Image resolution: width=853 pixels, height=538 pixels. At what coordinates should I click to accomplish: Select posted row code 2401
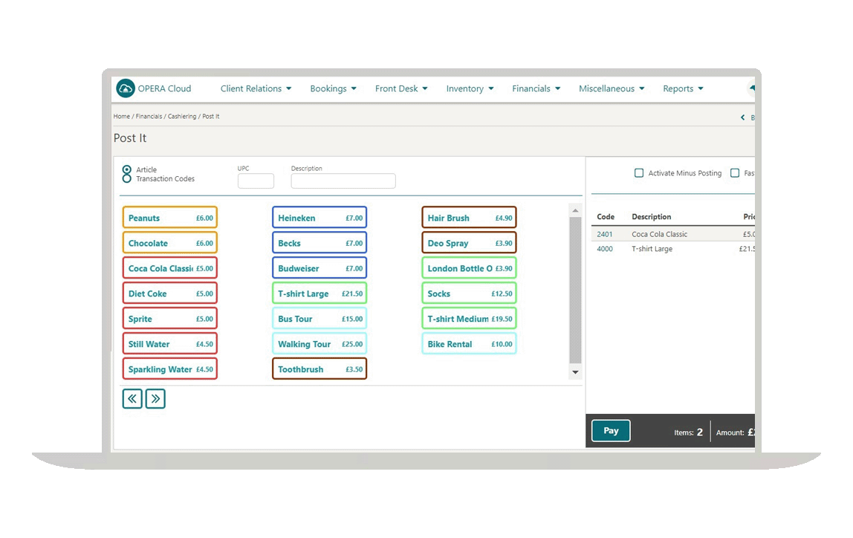pos(604,234)
